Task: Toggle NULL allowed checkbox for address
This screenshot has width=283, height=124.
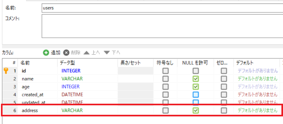Action: click(196, 110)
